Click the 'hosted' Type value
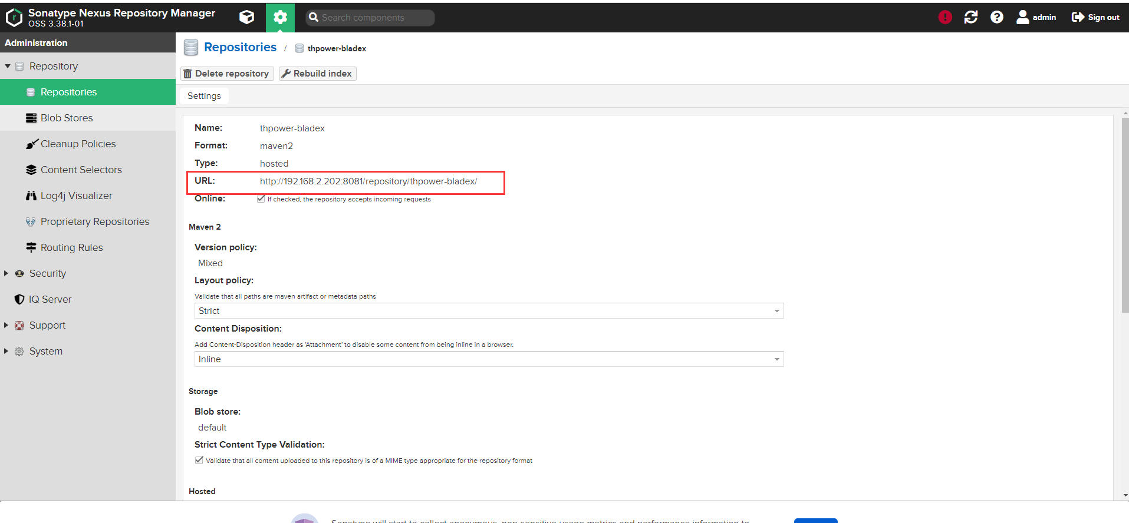1129x523 pixels. 274,164
